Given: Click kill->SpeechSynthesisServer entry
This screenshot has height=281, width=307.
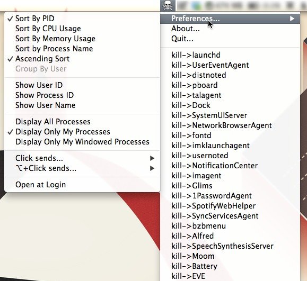Looking at the screenshot, I should (230, 246).
